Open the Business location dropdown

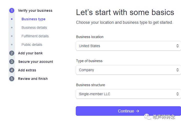pos(128,46)
